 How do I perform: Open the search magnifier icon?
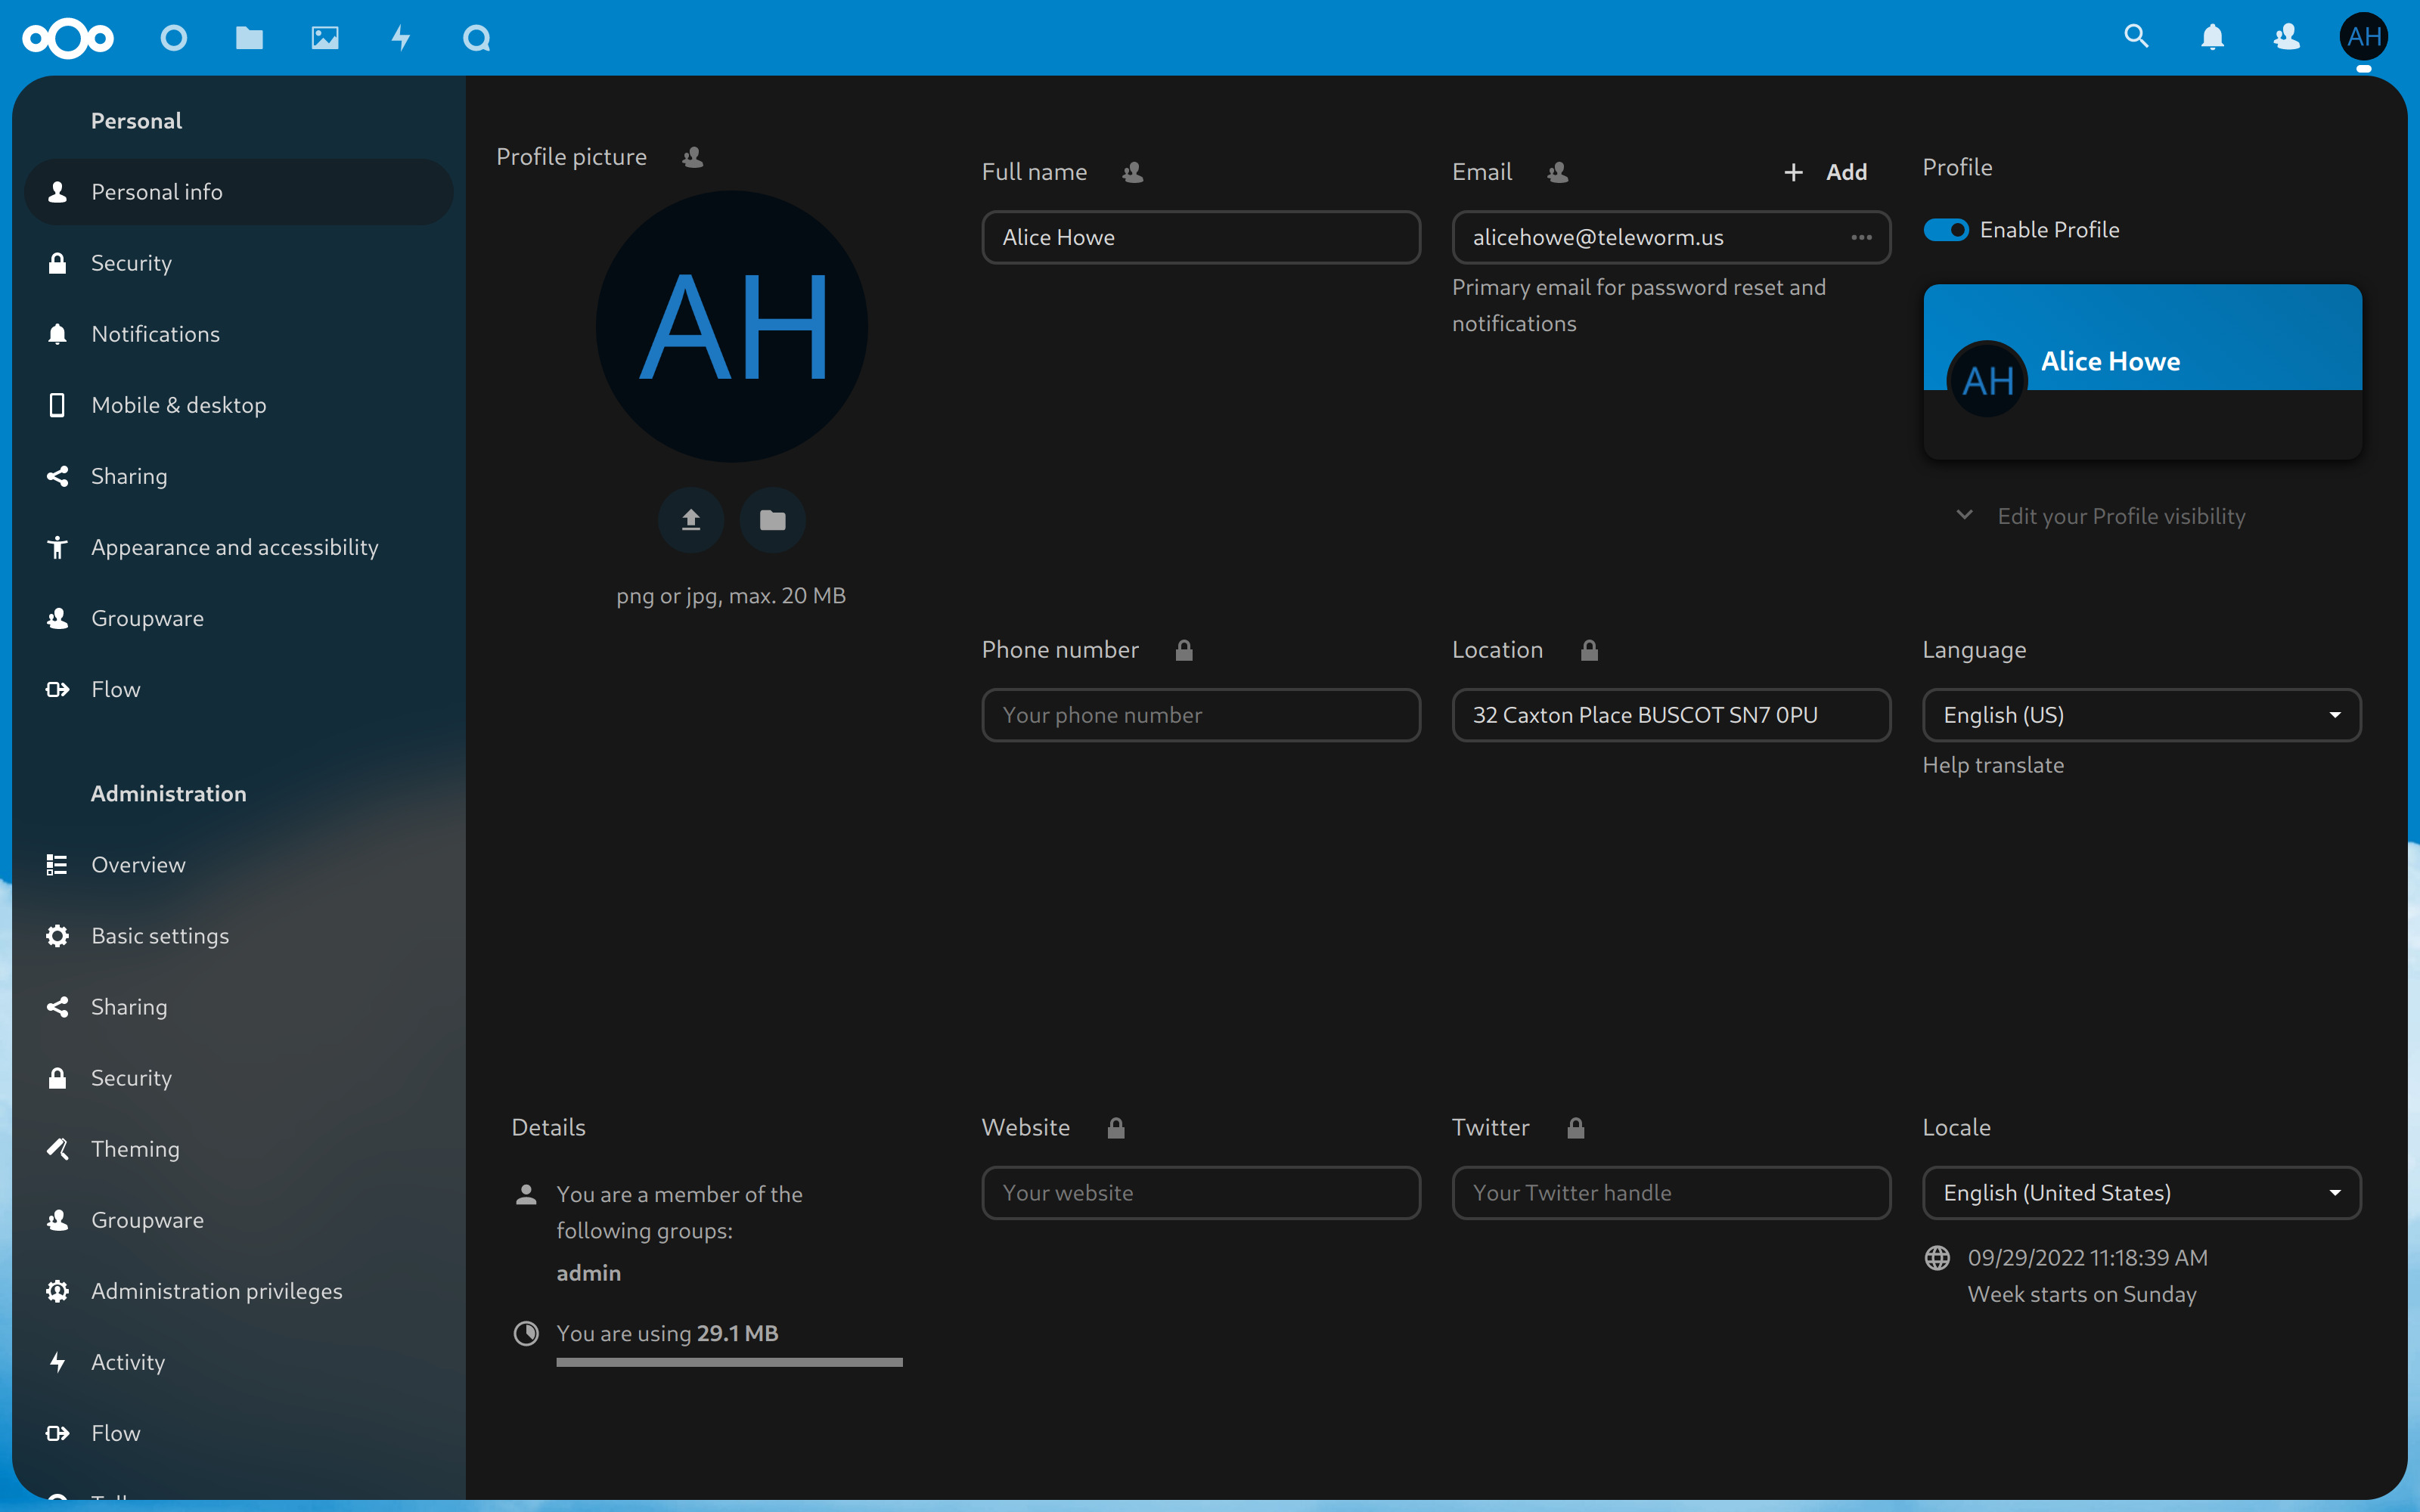click(x=2136, y=38)
